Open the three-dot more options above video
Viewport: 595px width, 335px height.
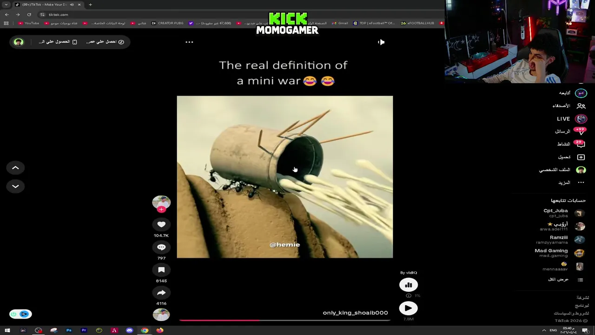pyautogui.click(x=189, y=42)
